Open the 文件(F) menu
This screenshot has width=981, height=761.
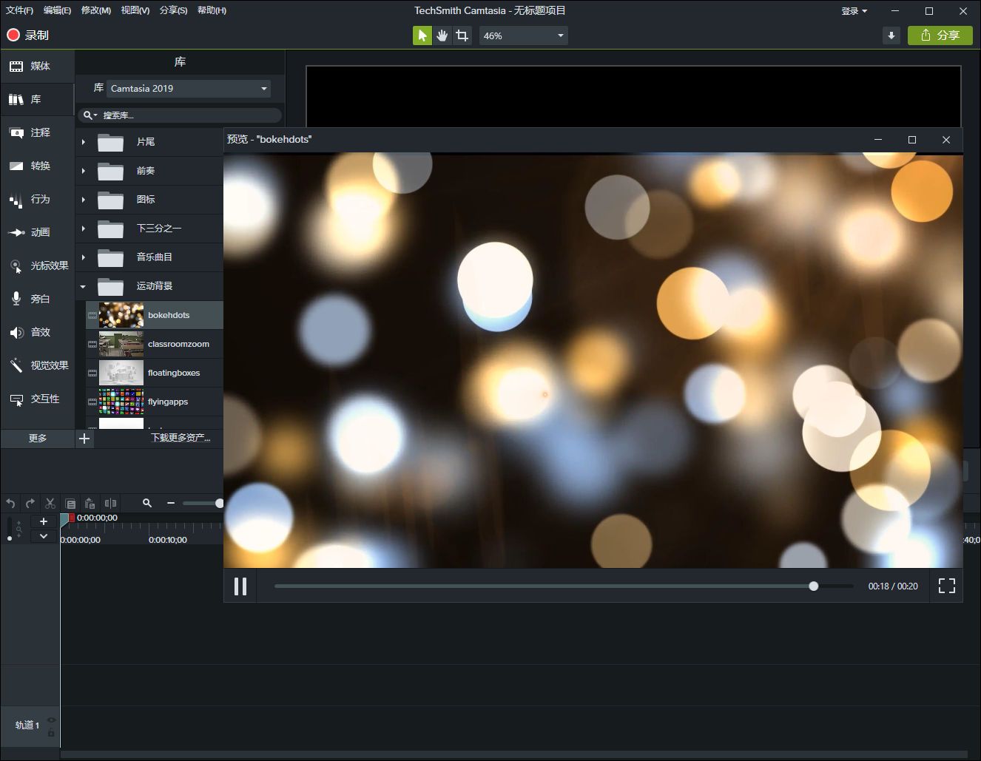coord(19,10)
